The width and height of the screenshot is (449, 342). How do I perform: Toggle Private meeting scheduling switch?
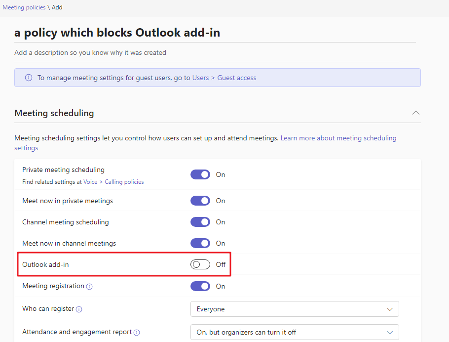[200, 174]
